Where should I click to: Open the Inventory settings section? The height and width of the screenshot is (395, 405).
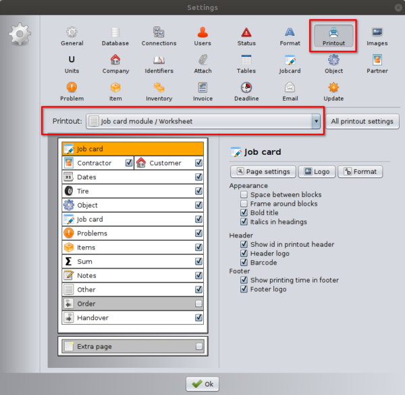[159, 92]
